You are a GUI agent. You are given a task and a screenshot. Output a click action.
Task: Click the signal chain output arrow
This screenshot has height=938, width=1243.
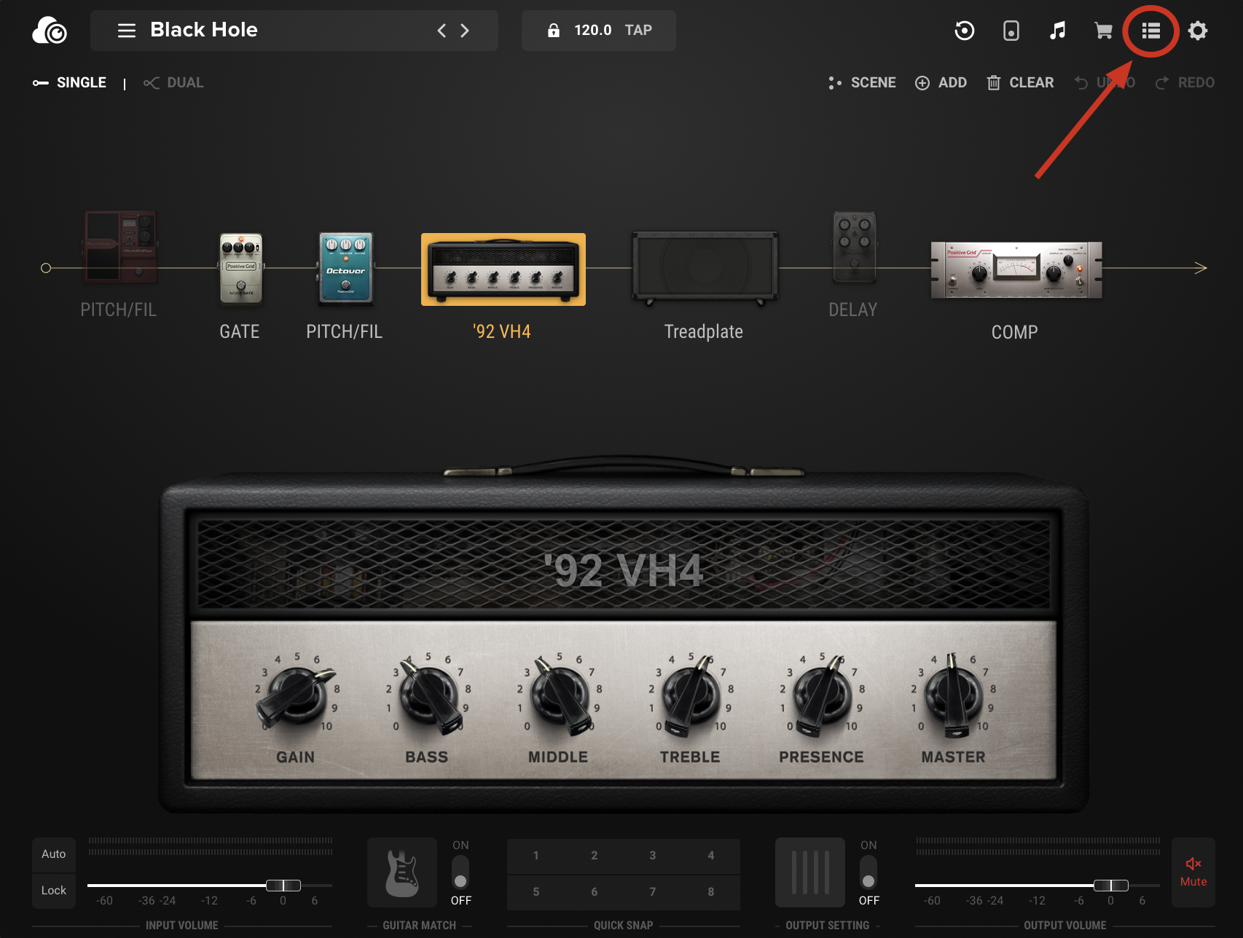coord(1201,268)
